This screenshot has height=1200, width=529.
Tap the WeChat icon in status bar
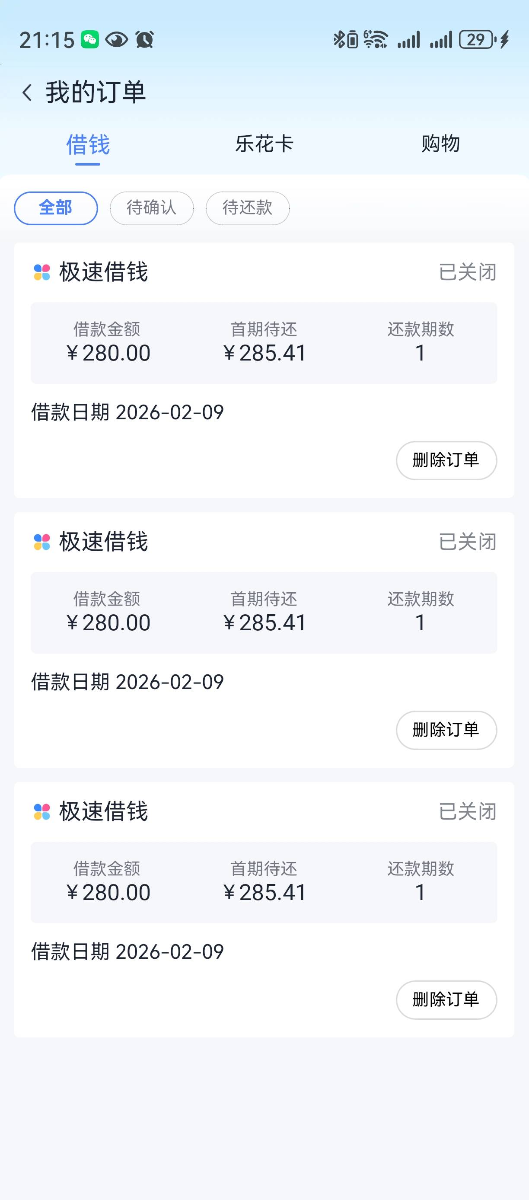pos(90,40)
